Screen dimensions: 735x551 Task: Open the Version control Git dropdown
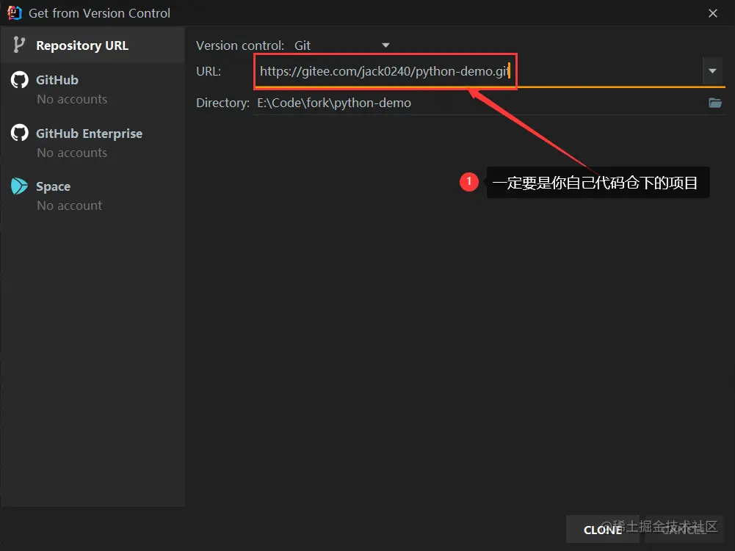341,45
